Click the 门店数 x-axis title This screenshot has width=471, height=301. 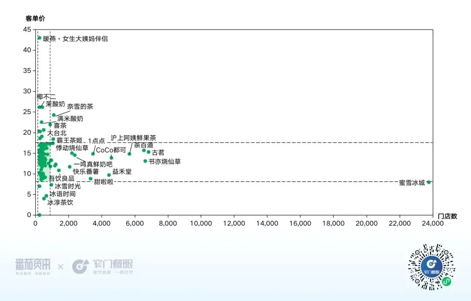[447, 216]
